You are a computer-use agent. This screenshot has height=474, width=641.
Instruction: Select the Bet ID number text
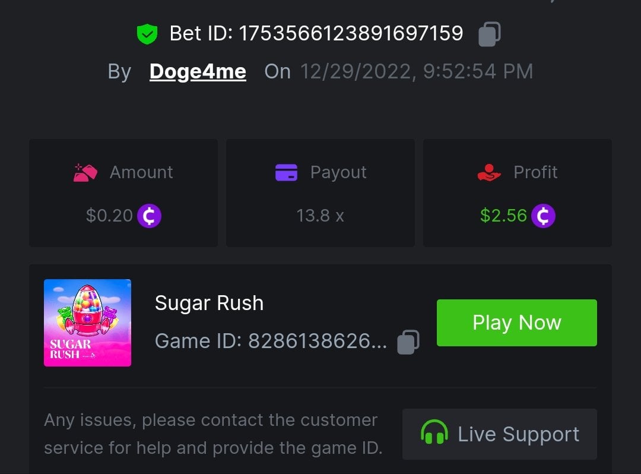(350, 33)
